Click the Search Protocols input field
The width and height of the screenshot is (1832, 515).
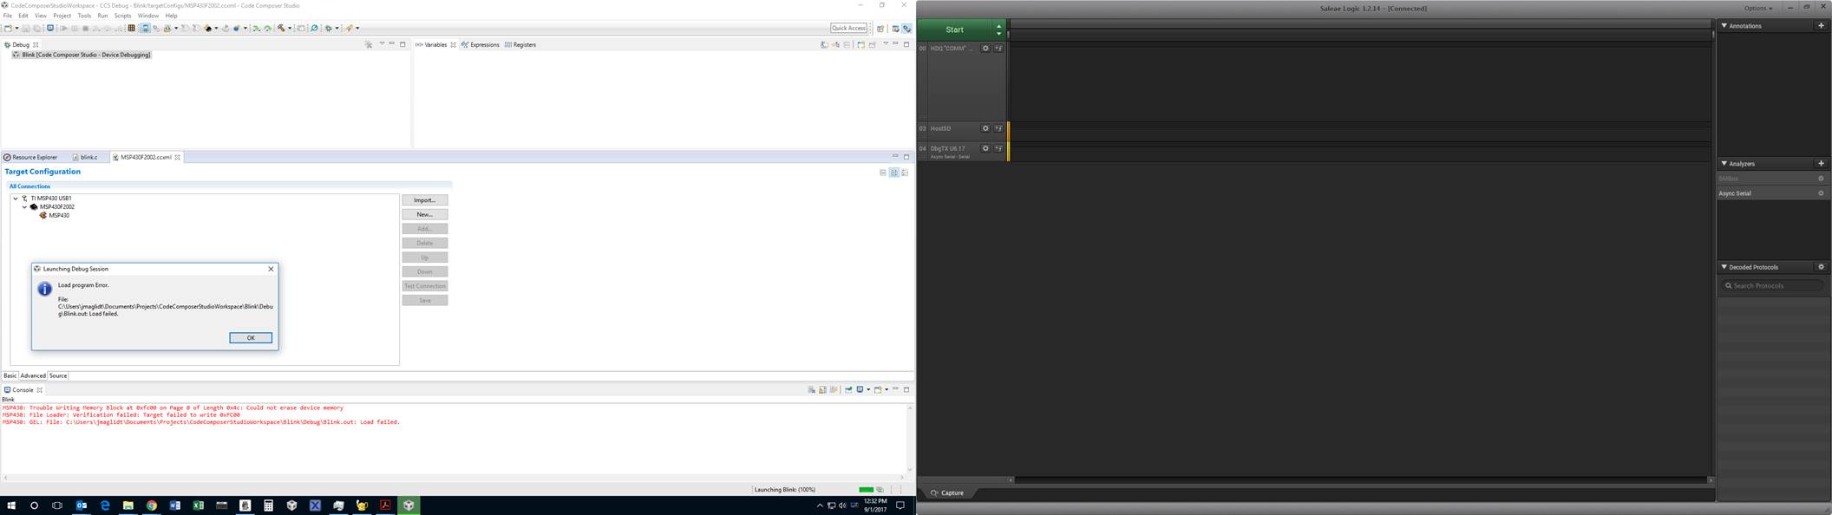pos(1771,285)
